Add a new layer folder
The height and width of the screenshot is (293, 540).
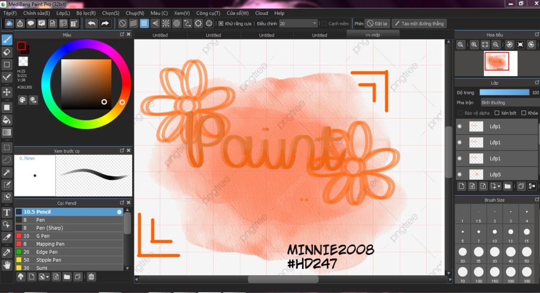(x=507, y=186)
